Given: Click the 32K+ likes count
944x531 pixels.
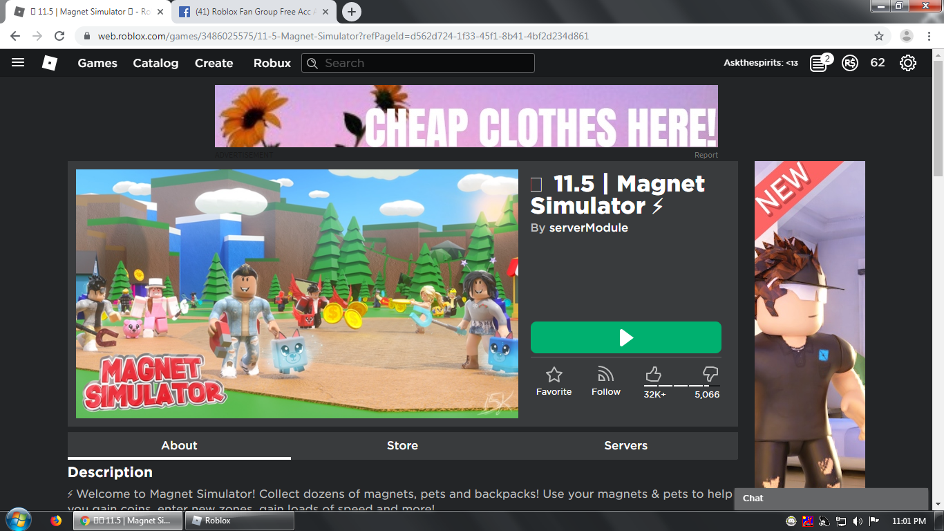Looking at the screenshot, I should point(655,395).
